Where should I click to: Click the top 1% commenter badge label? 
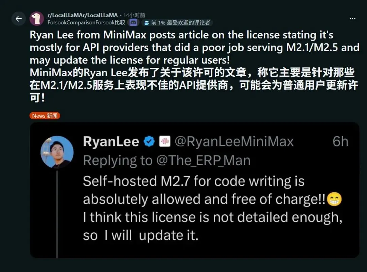[x=180, y=23]
